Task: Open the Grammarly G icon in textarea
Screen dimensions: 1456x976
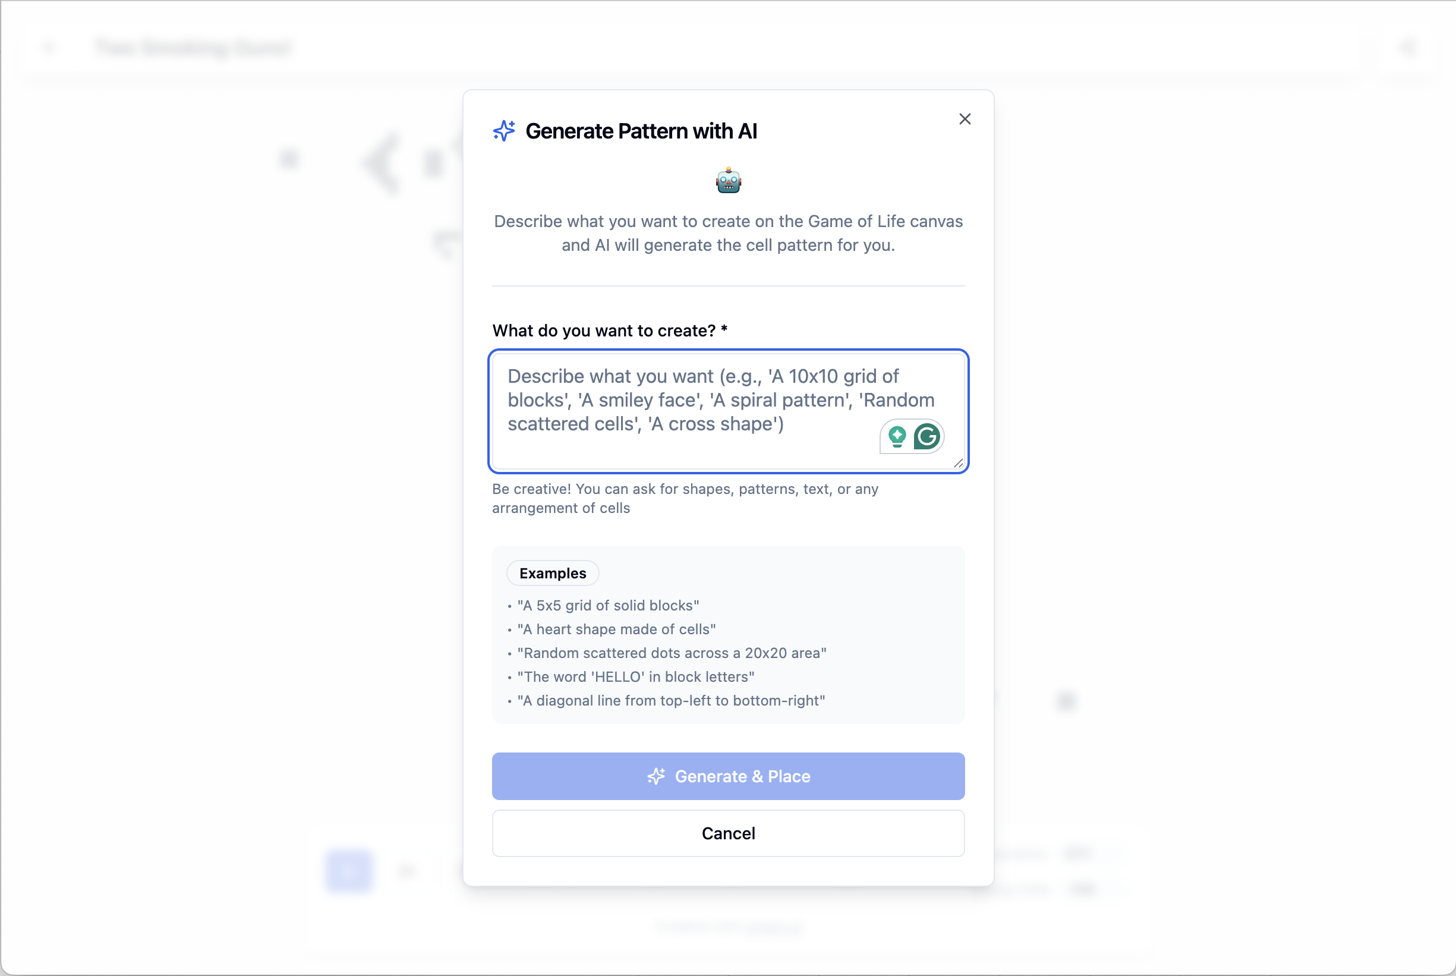Action: 927,436
